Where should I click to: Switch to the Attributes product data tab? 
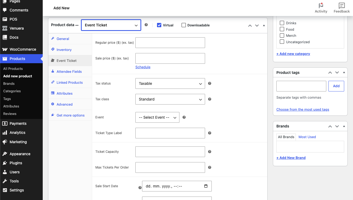[70, 93]
